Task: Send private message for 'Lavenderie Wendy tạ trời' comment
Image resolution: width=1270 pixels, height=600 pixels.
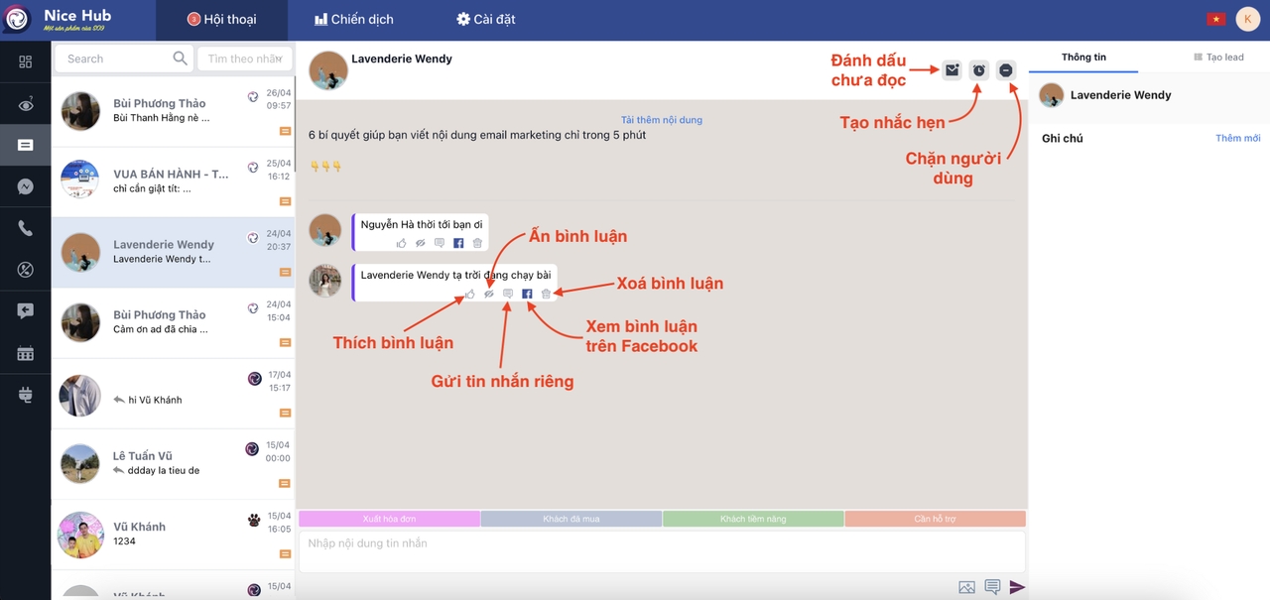Action: (x=508, y=294)
